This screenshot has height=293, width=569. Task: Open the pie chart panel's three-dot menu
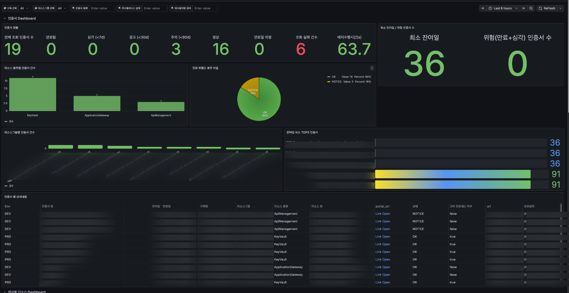tap(372, 68)
